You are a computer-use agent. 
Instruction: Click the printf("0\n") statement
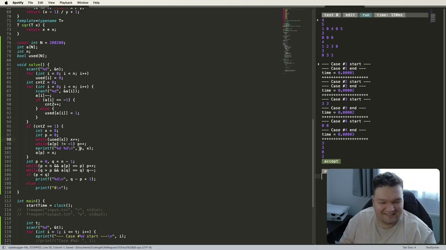click(x=52, y=188)
